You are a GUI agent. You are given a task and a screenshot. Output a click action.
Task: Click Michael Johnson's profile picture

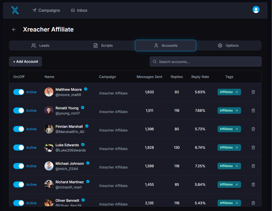49,166
